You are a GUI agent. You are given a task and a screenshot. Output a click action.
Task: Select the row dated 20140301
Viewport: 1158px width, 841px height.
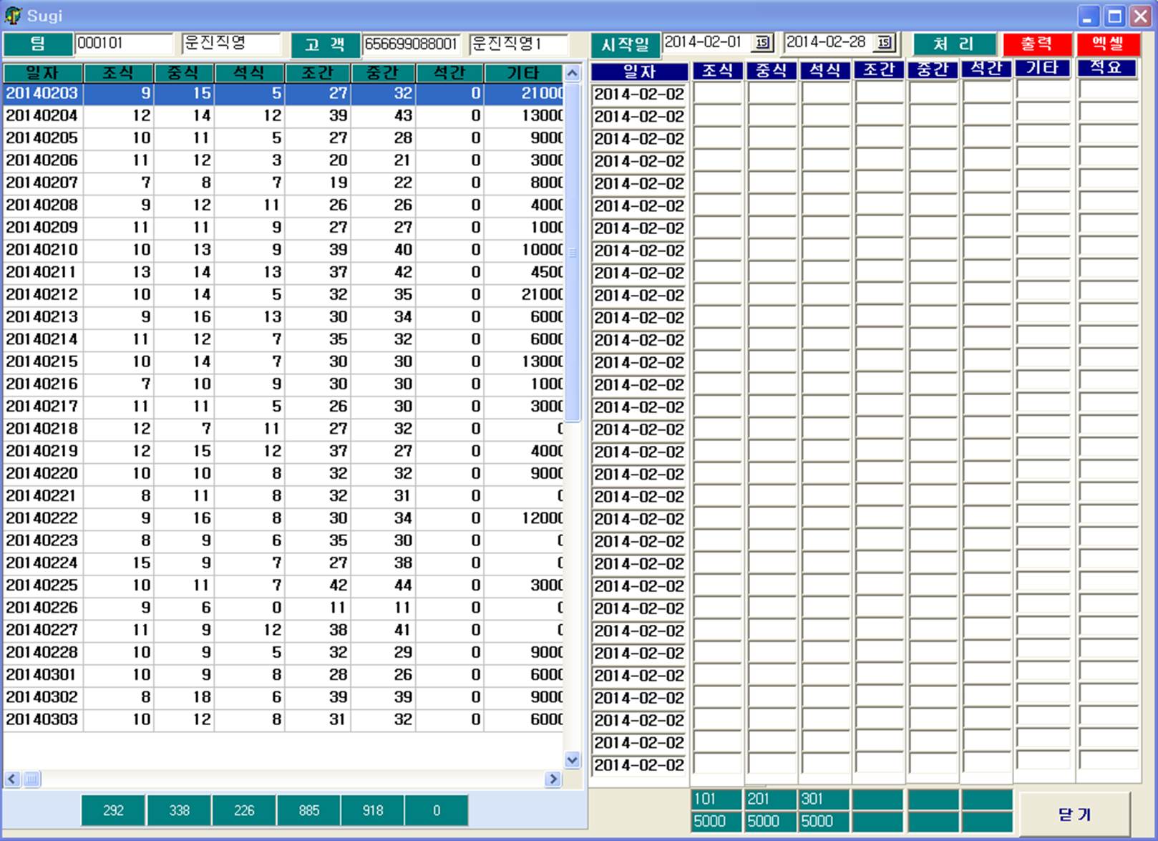283,675
